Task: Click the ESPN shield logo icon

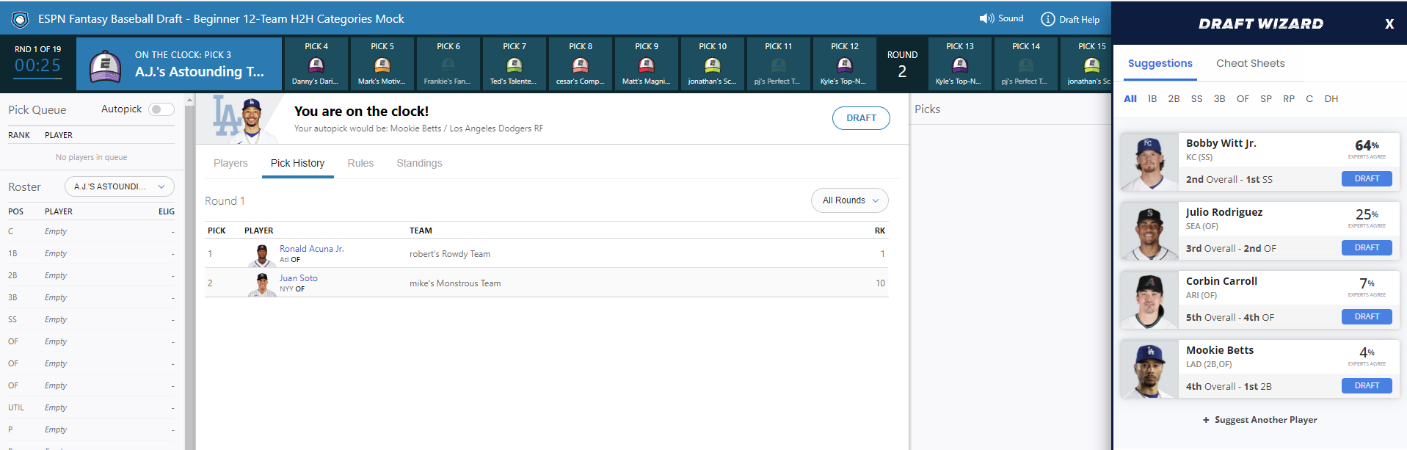Action: click(21, 19)
